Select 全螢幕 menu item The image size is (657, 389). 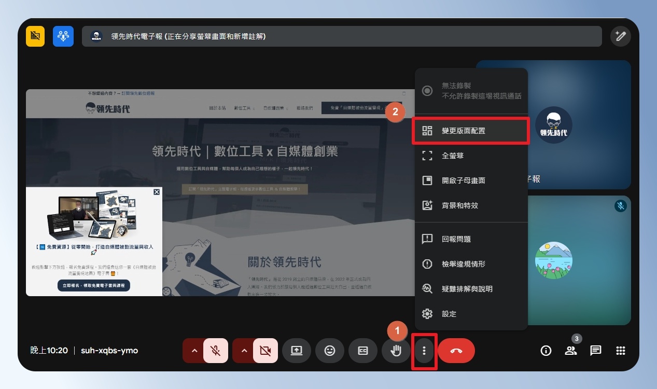point(471,156)
